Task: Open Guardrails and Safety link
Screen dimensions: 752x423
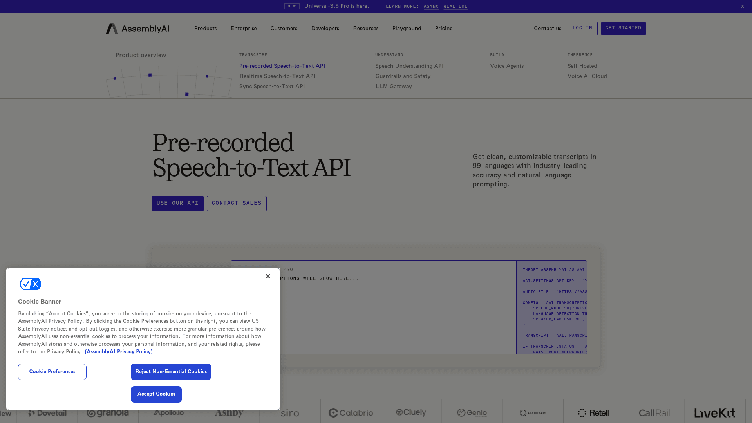Action: point(403,76)
